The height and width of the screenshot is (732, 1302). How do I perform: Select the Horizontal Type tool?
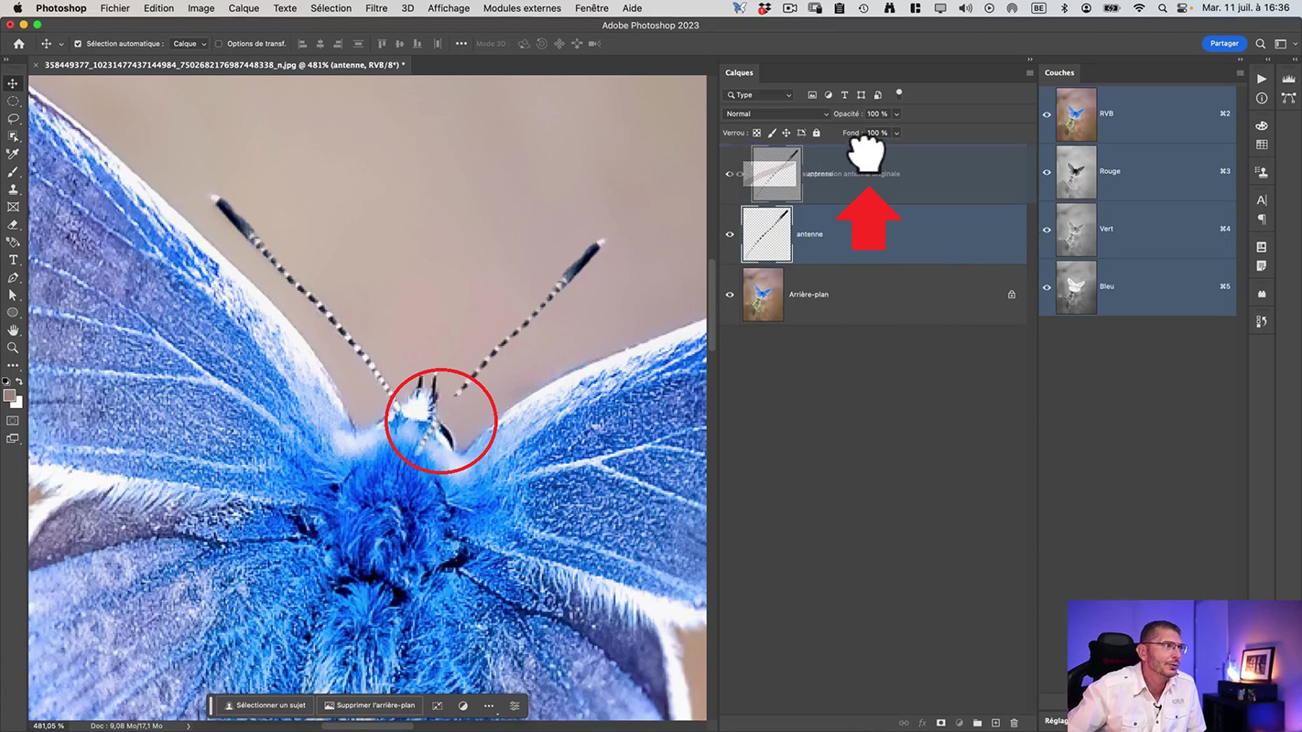click(x=13, y=261)
